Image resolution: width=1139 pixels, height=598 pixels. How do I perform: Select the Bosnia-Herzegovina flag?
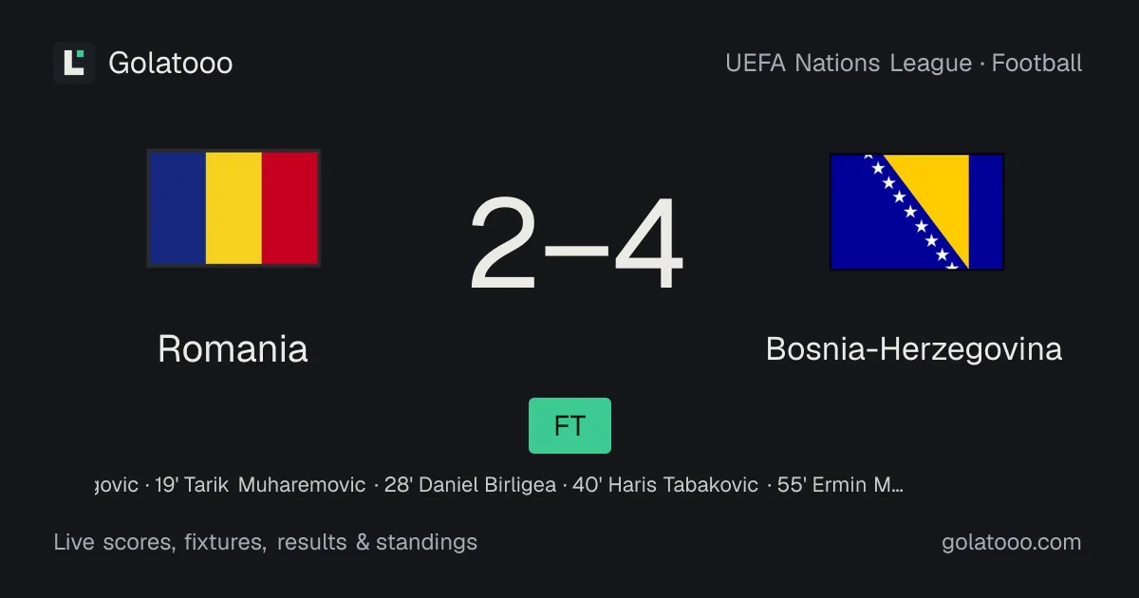917,212
